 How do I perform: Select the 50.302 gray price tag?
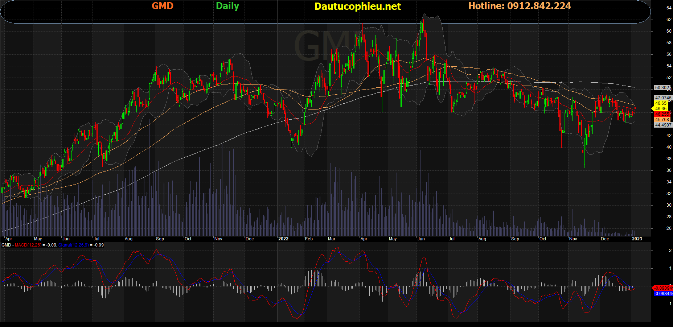662,88
